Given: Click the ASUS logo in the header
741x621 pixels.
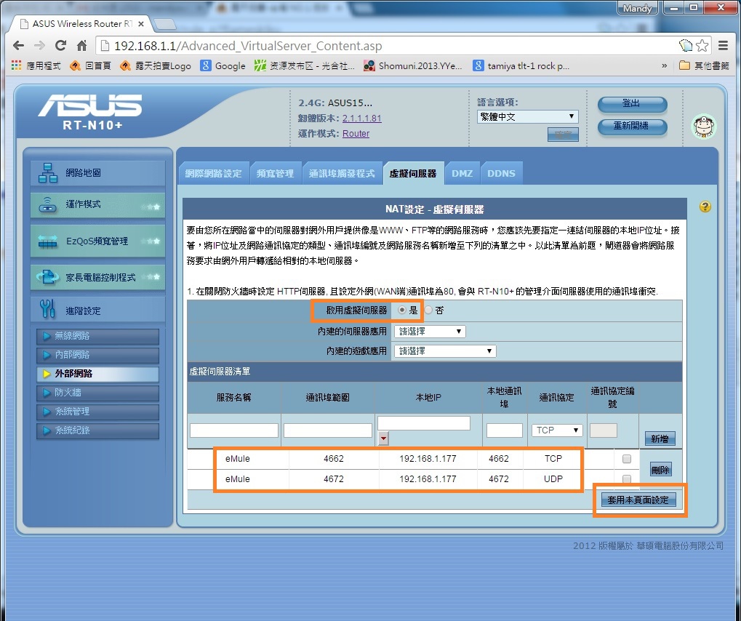Looking at the screenshot, I should click(90, 105).
